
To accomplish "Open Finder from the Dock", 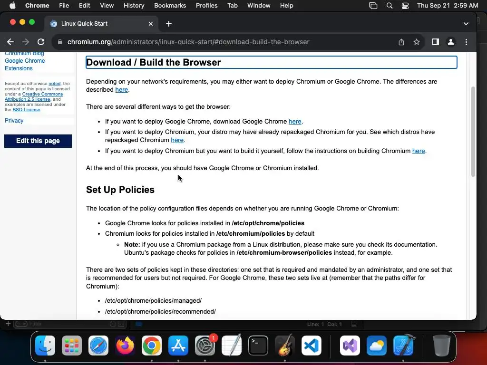I will point(45,346).
